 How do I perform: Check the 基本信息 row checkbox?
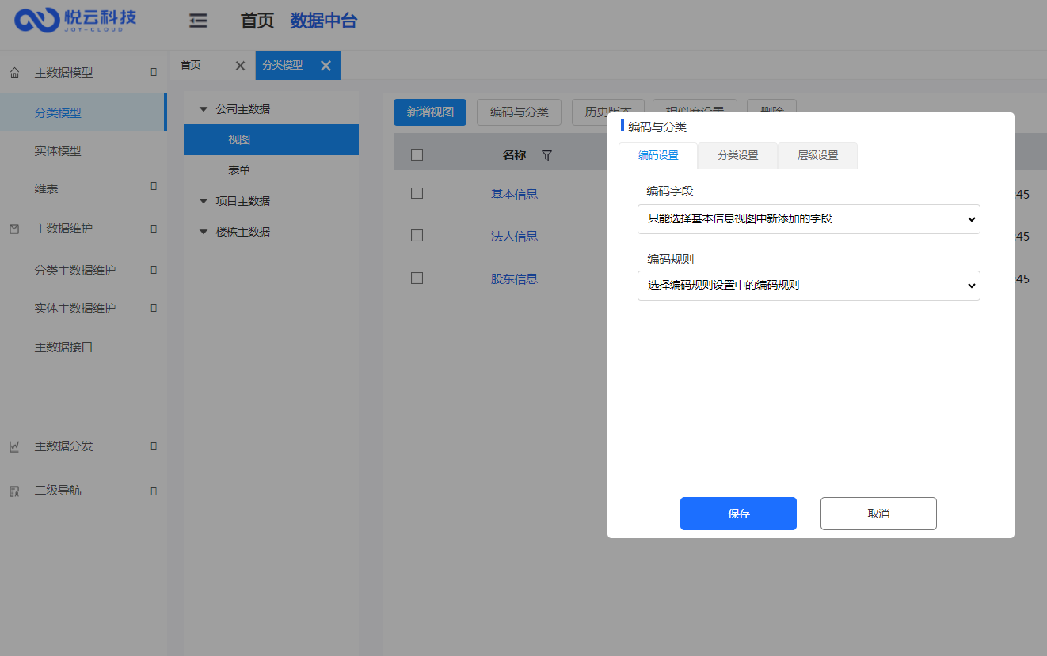417,193
